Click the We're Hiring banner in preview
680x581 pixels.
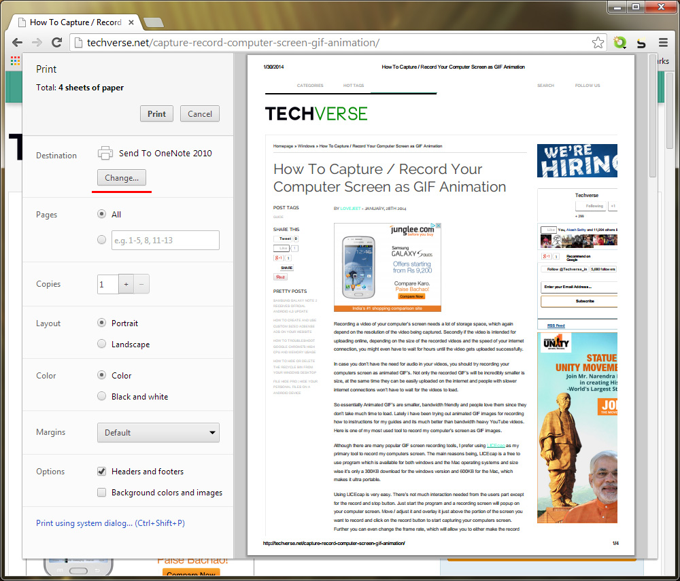tap(577, 161)
